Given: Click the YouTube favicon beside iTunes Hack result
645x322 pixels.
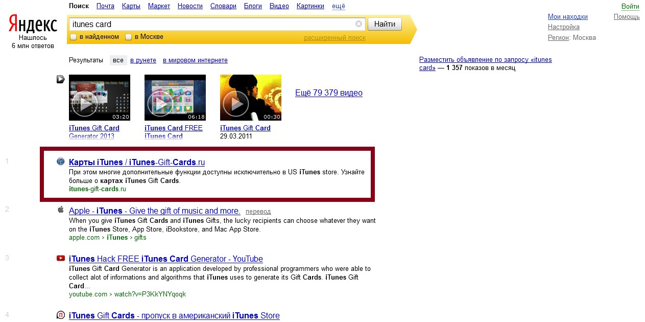Looking at the screenshot, I should (x=61, y=258).
